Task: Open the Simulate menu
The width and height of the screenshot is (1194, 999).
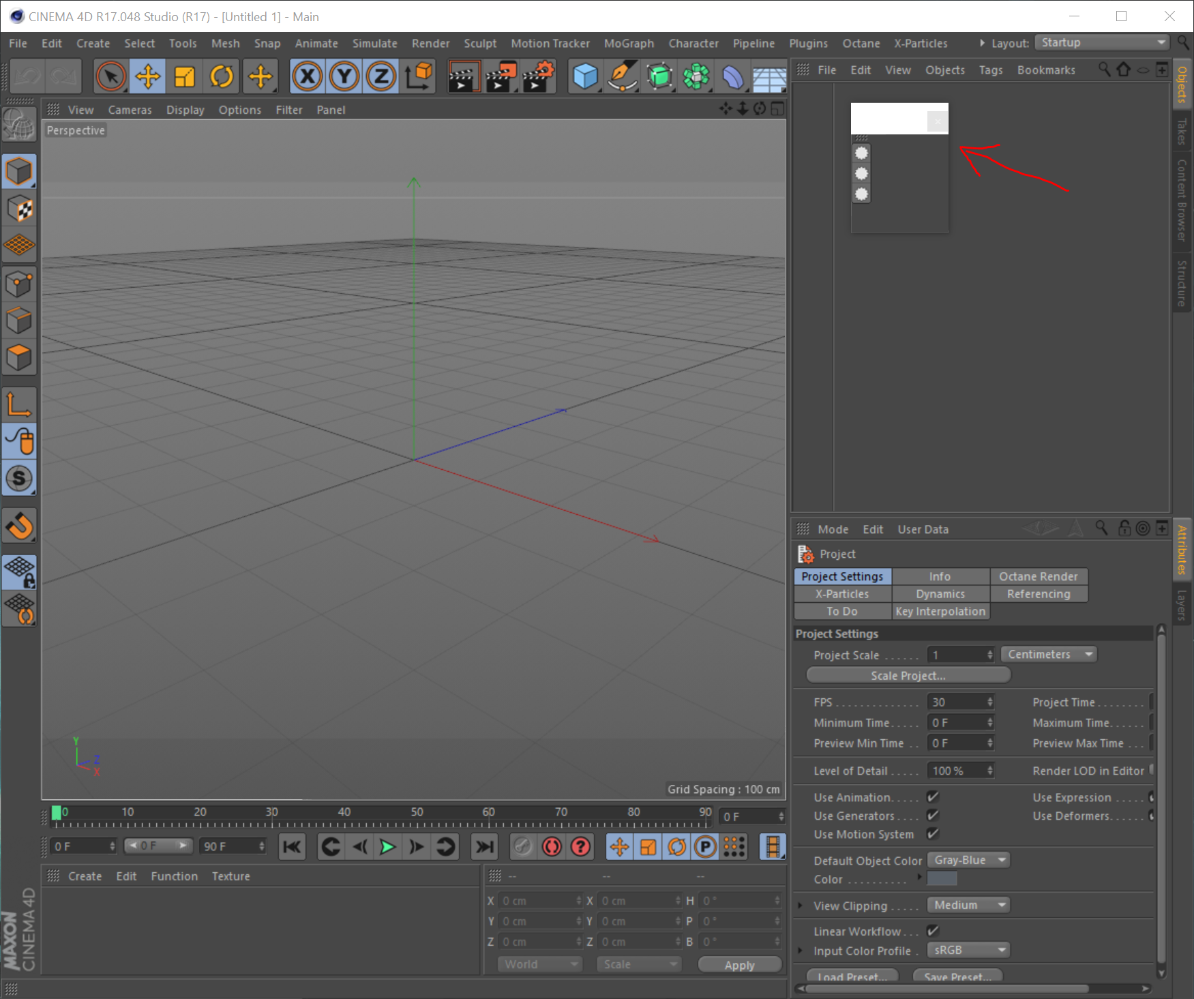Action: [374, 43]
